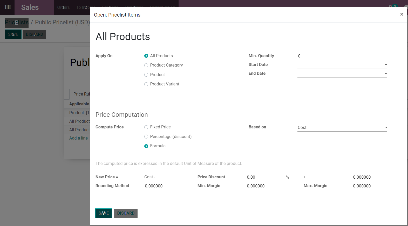Click the Min. Margin input field
The image size is (408, 226).
pyautogui.click(x=268, y=186)
